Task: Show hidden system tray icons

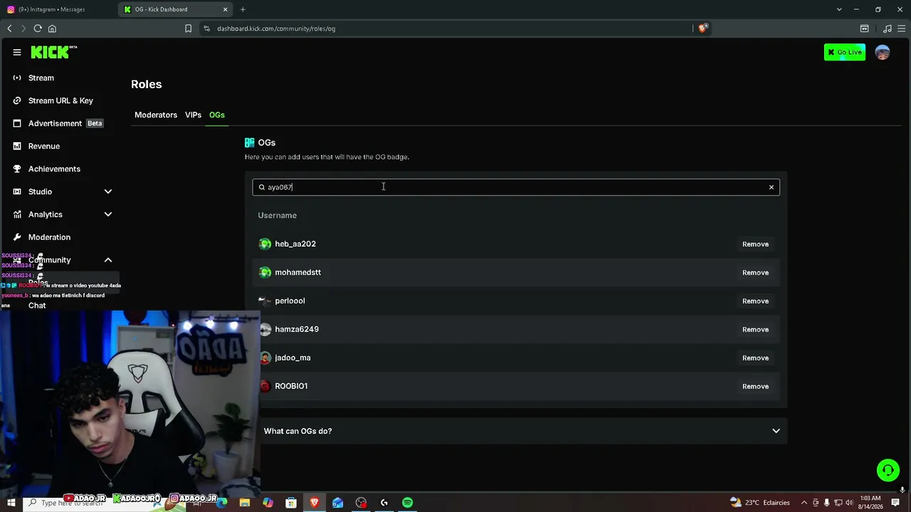Action: click(x=804, y=503)
